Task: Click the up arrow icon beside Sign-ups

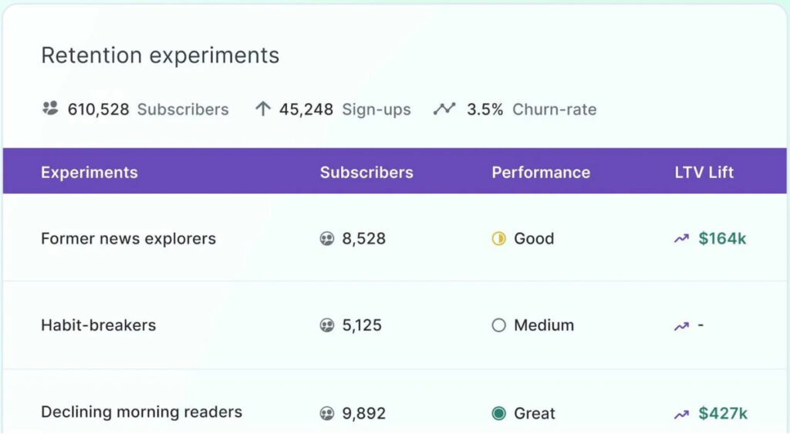Action: (263, 109)
